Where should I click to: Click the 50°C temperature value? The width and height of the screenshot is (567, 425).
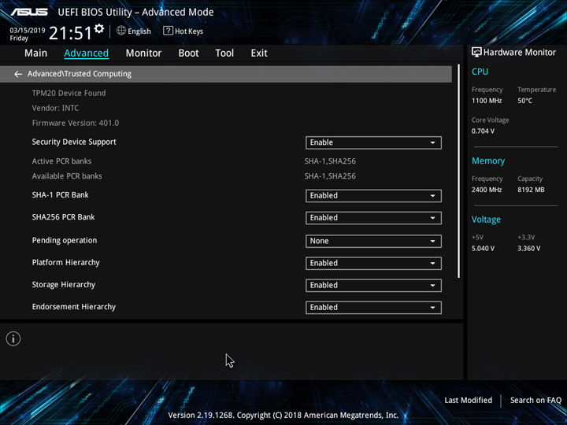tap(524, 101)
